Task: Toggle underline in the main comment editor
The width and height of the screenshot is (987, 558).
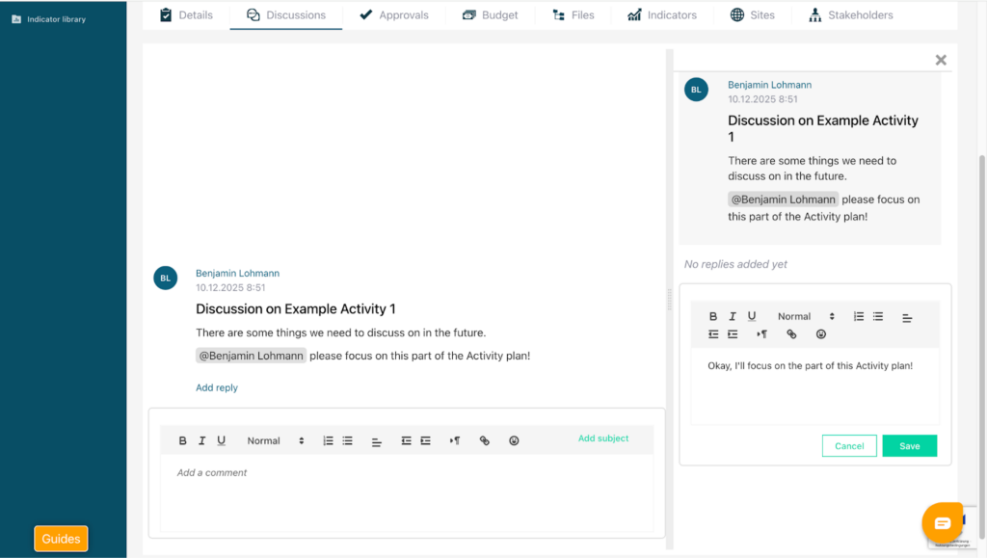Action: (x=221, y=440)
